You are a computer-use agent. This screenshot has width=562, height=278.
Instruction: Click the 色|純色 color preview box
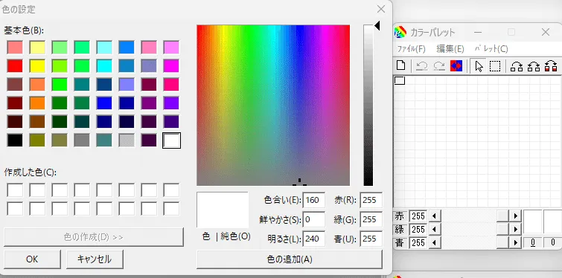pos(223,210)
